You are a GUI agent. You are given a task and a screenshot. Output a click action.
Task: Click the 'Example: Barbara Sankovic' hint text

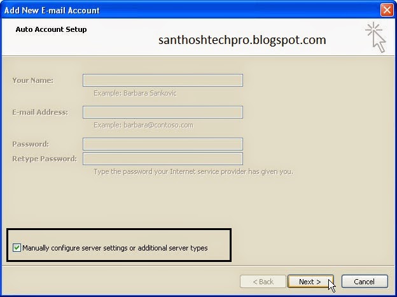(135, 93)
